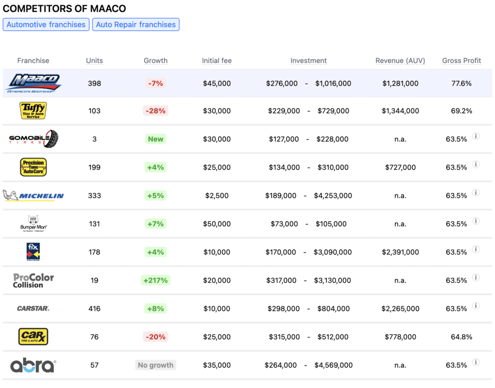Click Abra's $35,000 initial fee
Image resolution: width=495 pixels, height=388 pixels.
217,365
